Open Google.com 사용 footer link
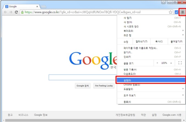Viewport: 186px width, 122px height. click(x=172, y=115)
